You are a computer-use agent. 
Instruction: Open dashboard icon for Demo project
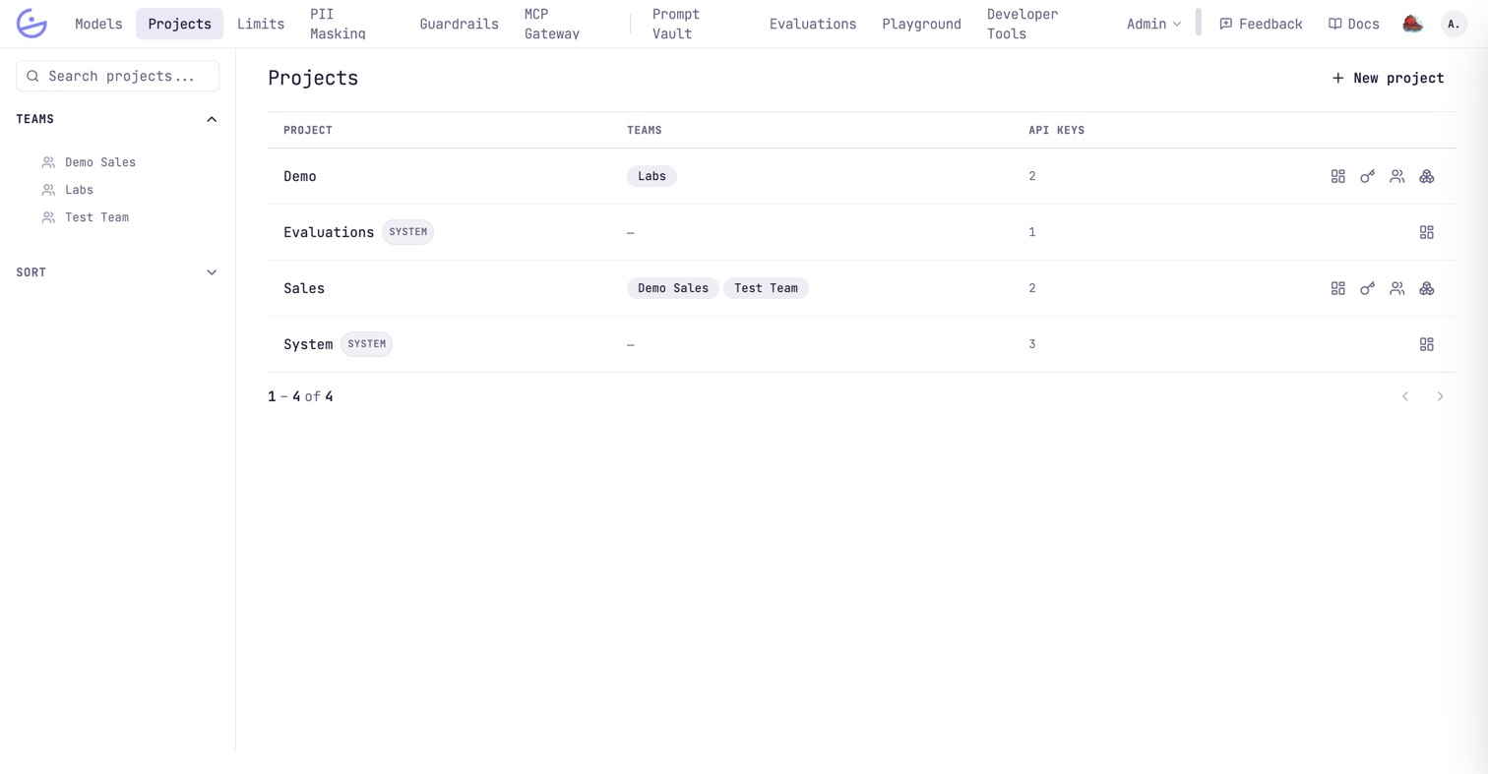click(1337, 177)
